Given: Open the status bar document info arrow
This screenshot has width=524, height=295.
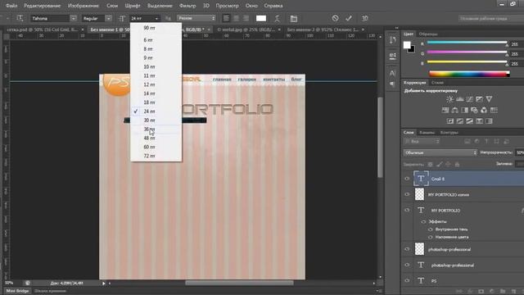Looking at the screenshot, I should pos(104,284).
